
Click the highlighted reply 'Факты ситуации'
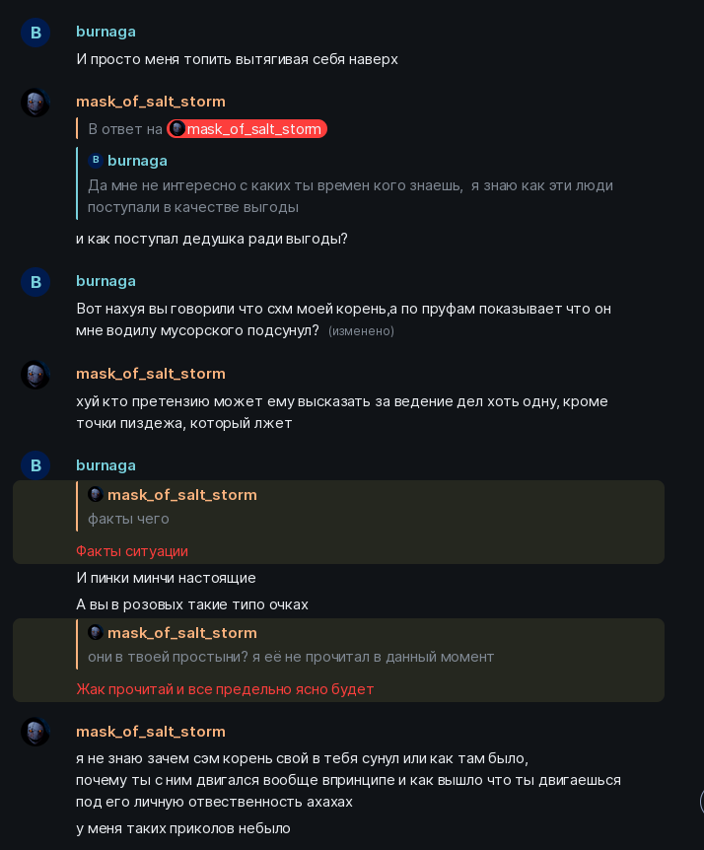[x=132, y=551]
